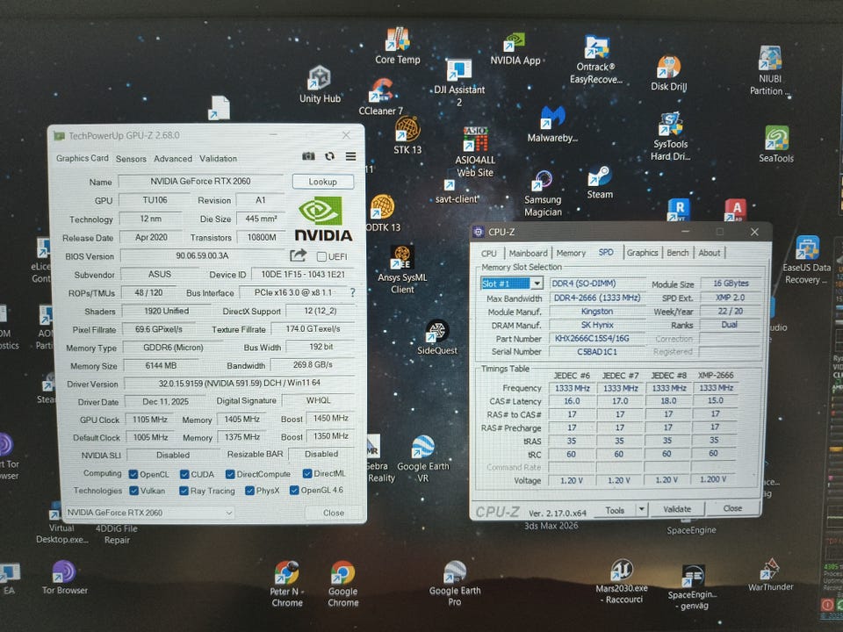Screen dimensions: 843x632
Task: Open Disk Drill desktop icon
Action: 669,74
